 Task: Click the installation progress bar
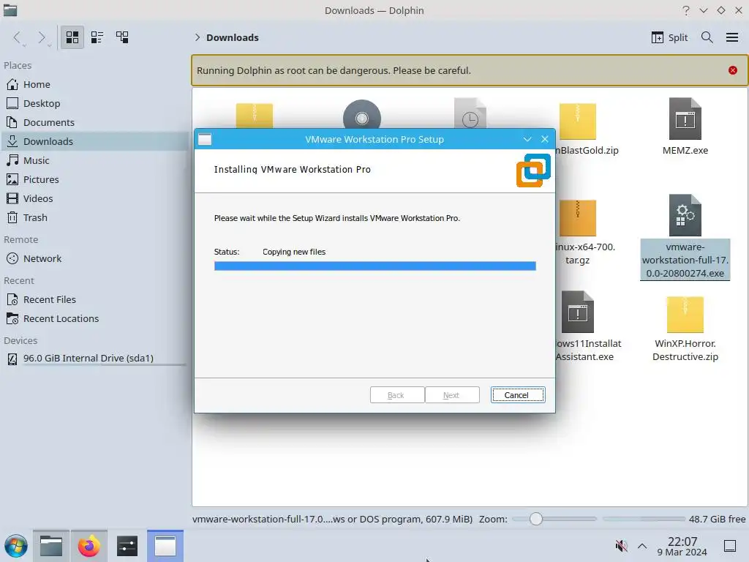375,266
